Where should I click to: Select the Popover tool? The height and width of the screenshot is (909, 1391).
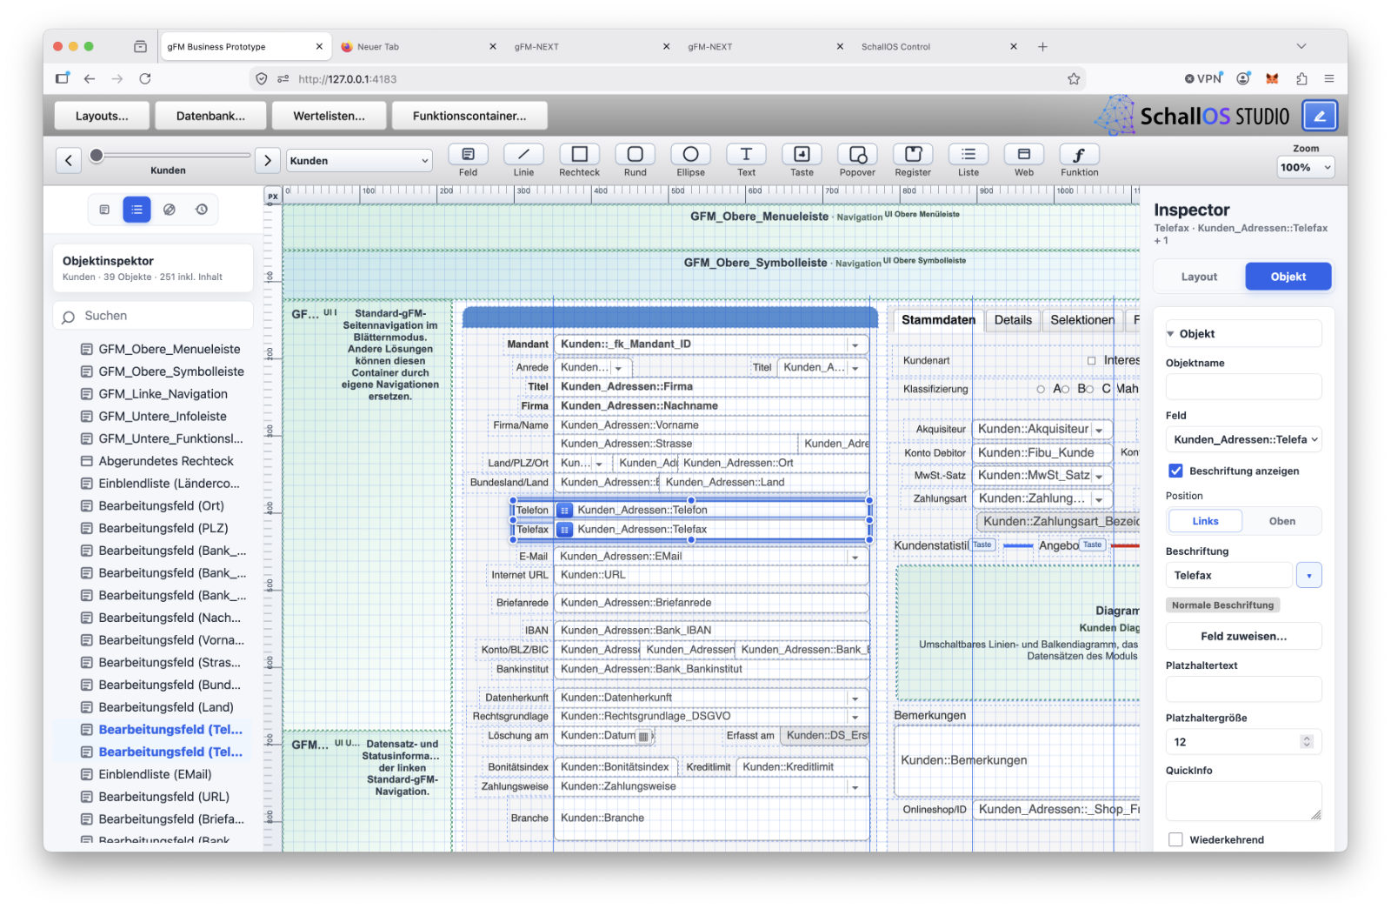click(x=857, y=154)
